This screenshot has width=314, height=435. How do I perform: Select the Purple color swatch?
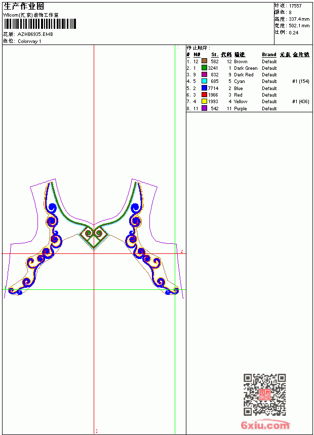click(204, 108)
